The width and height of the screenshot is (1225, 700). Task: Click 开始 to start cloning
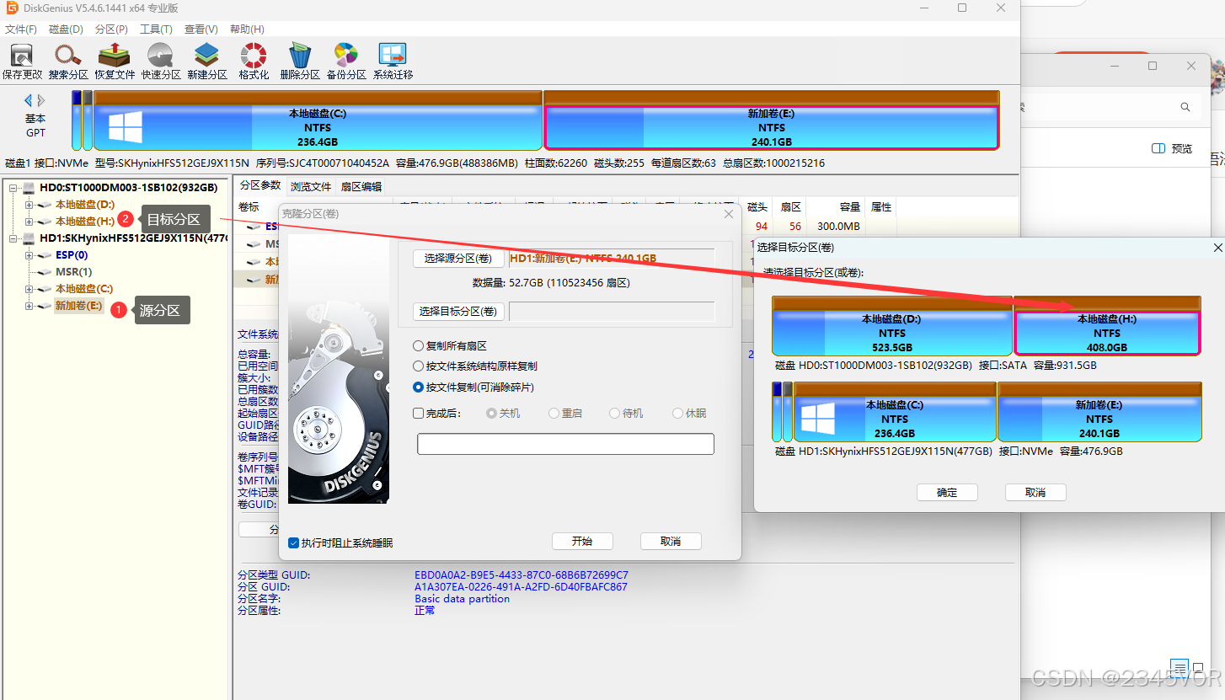tap(582, 542)
